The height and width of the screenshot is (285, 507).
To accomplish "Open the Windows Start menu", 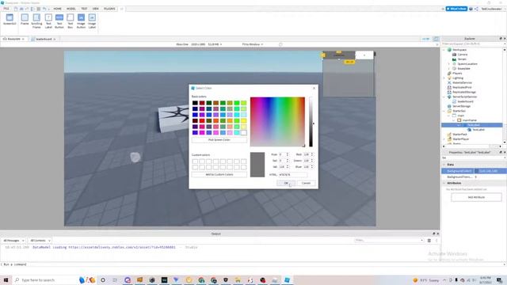I will click(x=6, y=279).
